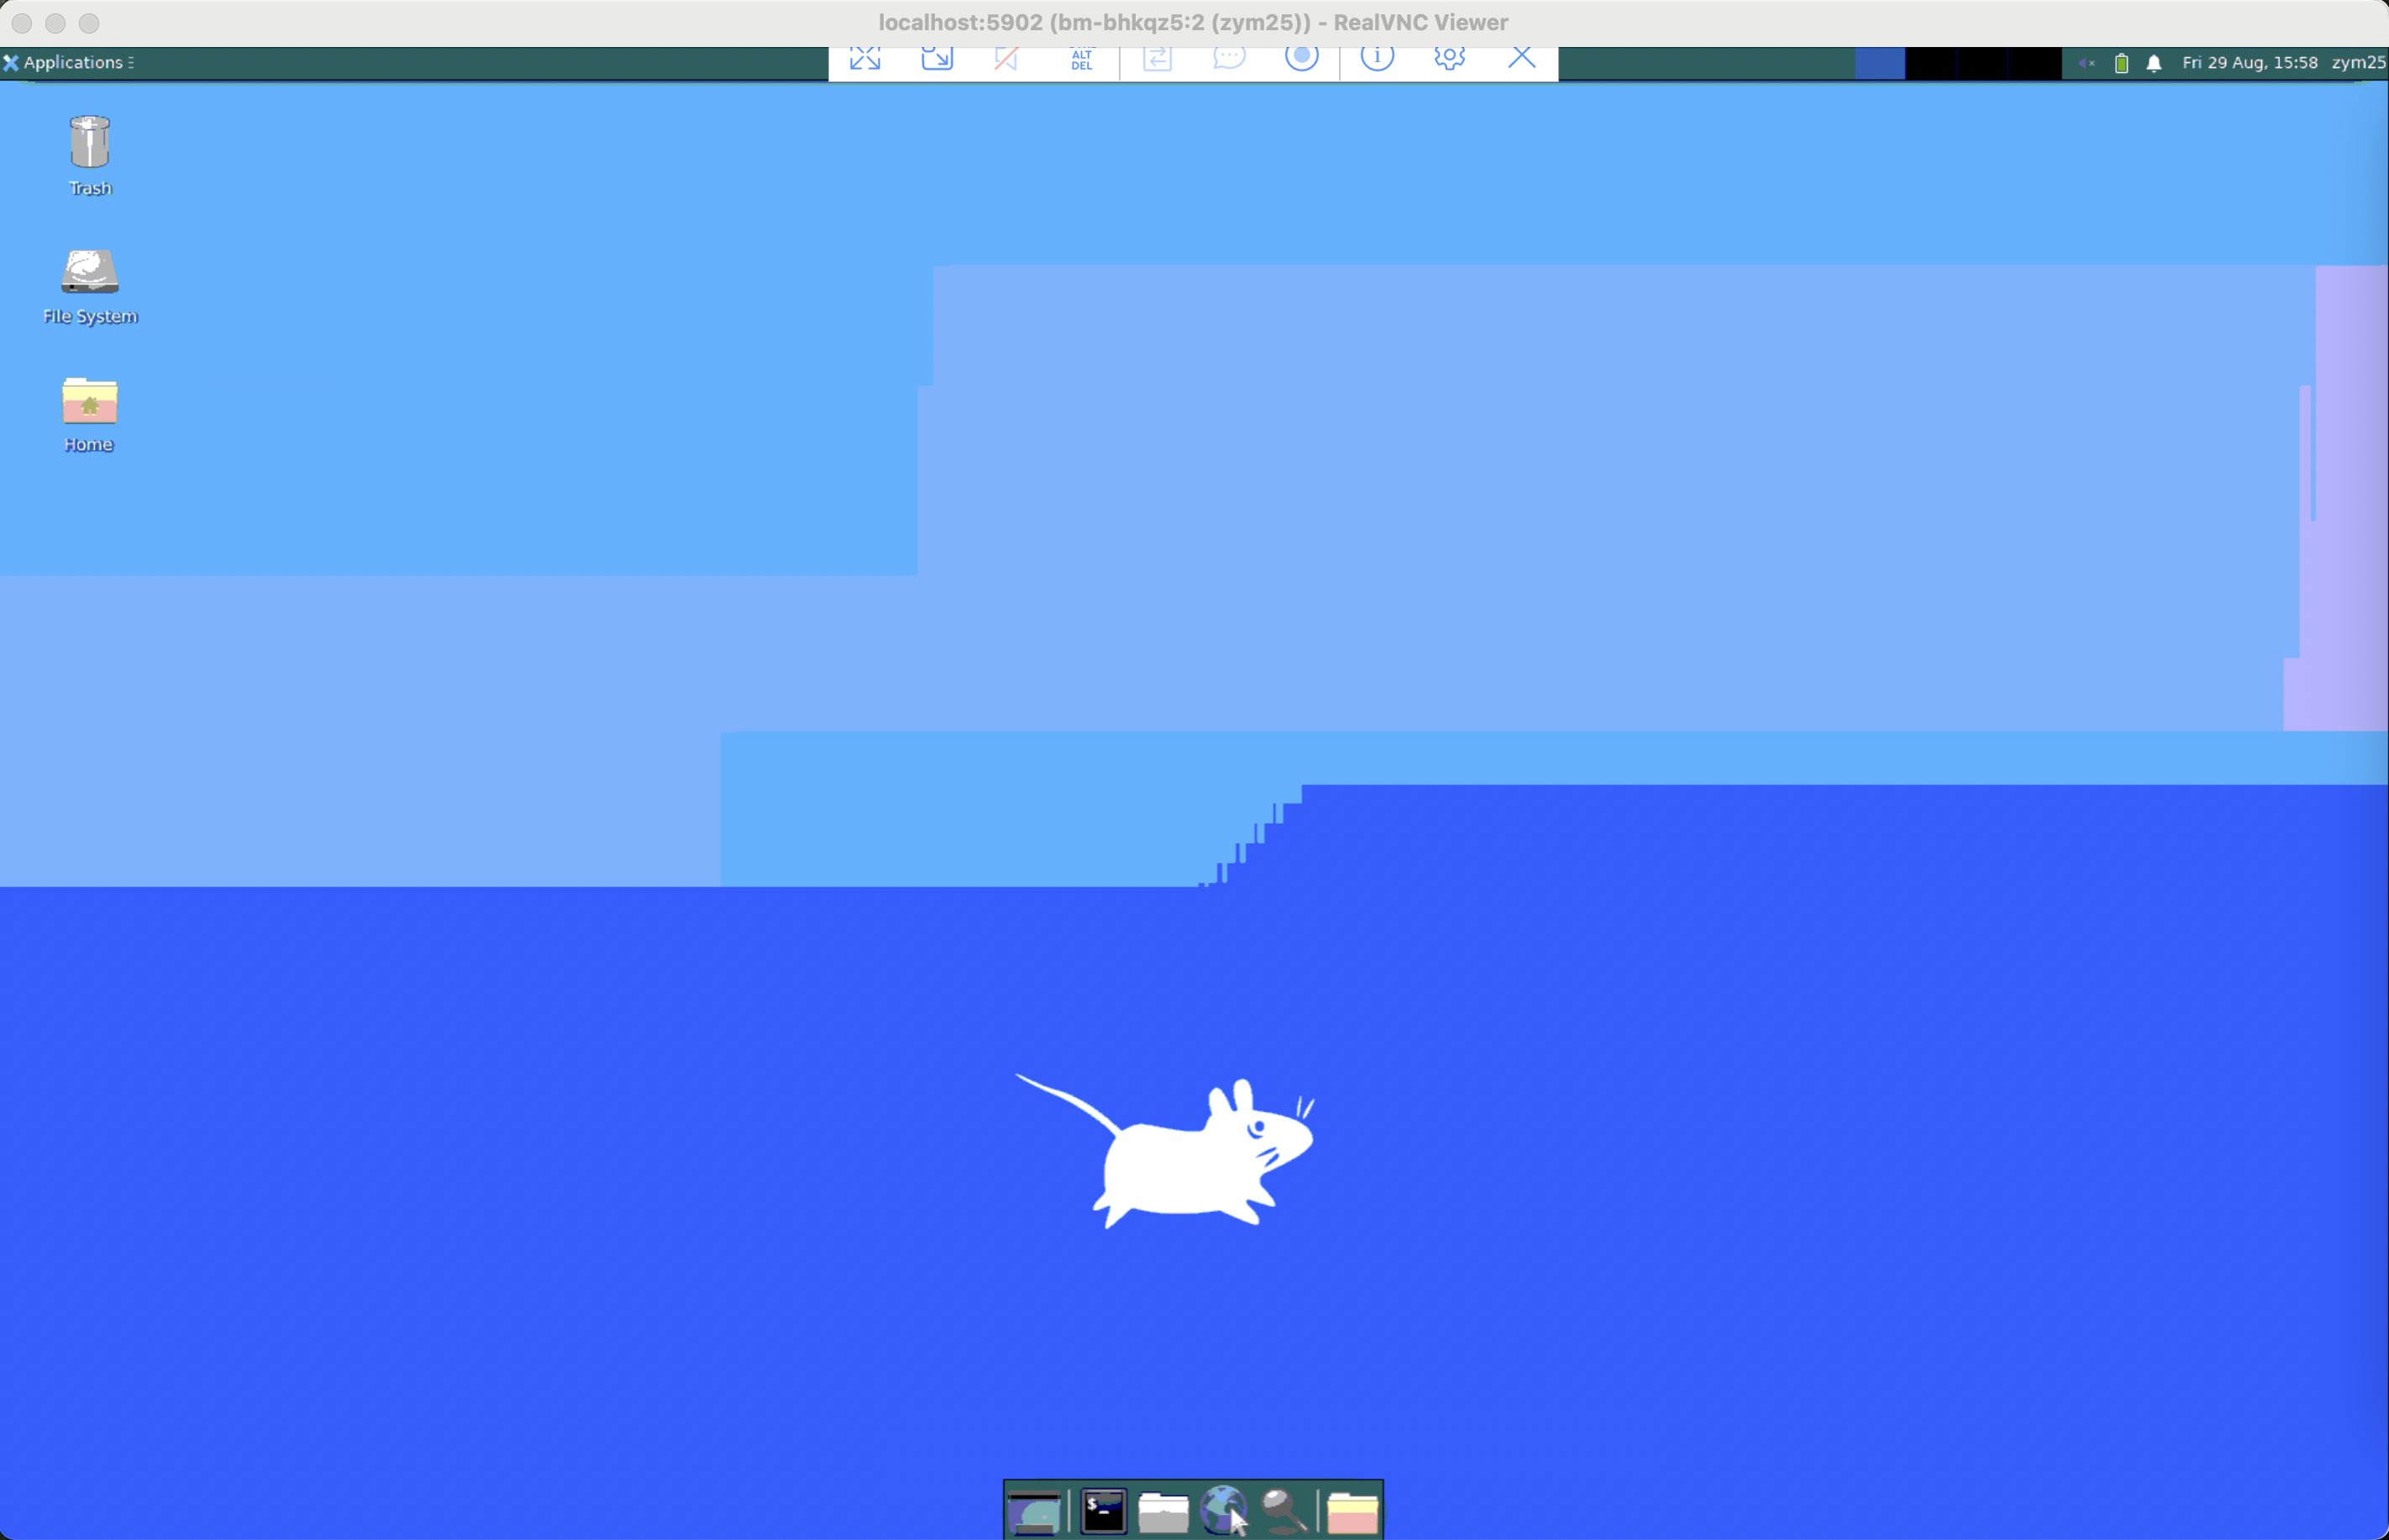Screen dimensions: 2389x1540
Task: Open the notification bell dropdown
Action: pos(2152,62)
